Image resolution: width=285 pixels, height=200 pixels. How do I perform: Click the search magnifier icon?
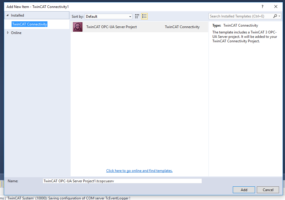275,16
